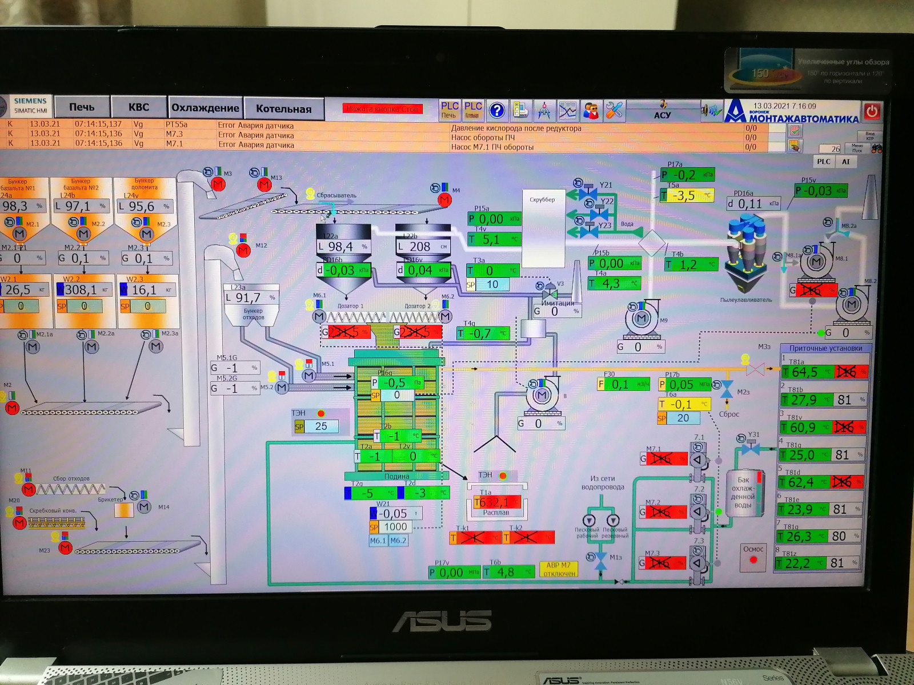Switch to the Котельная screen tab
Image resolution: width=914 pixels, height=685 pixels.
(x=283, y=108)
